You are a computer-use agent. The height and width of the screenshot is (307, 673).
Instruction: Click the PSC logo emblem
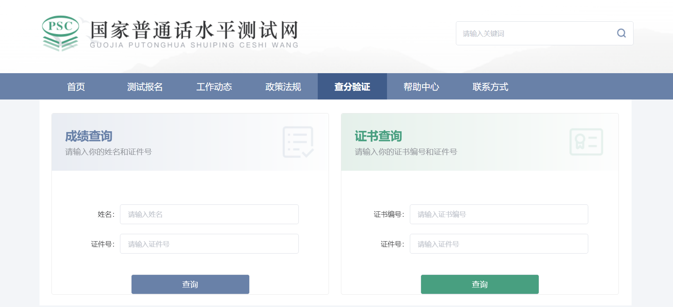(x=60, y=33)
